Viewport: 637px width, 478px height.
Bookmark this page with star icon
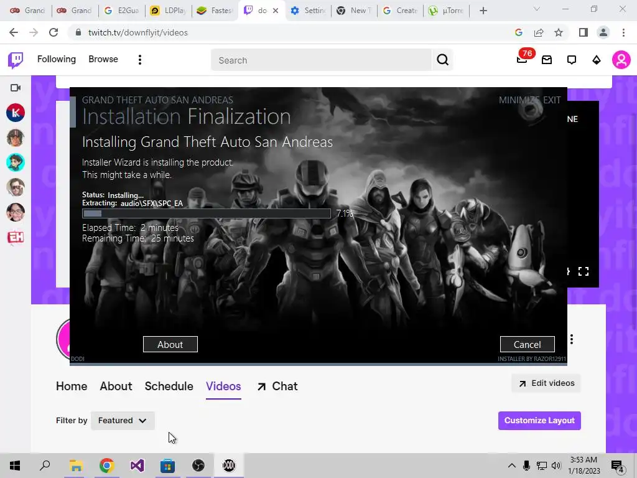(559, 32)
